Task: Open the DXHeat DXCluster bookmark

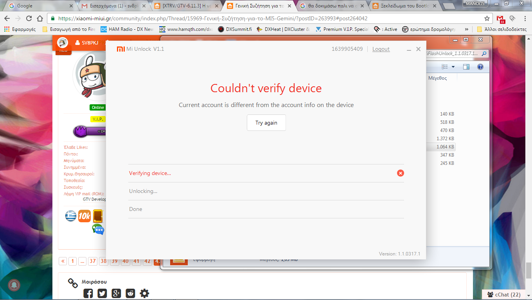Action: click(283, 29)
